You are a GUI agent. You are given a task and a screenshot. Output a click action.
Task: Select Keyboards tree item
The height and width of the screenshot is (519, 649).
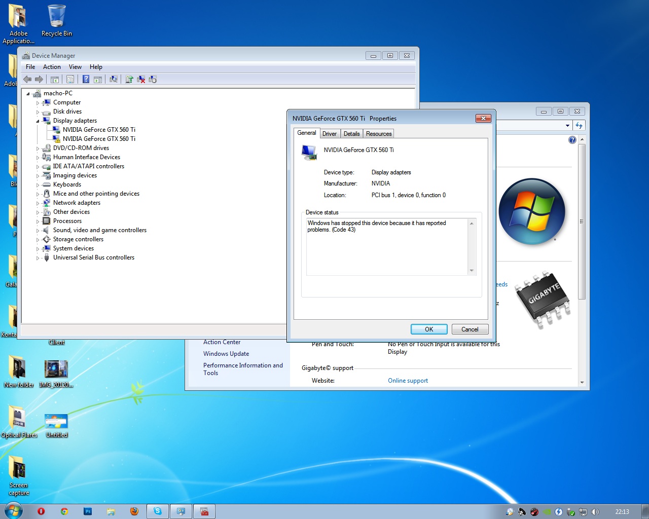coord(67,184)
